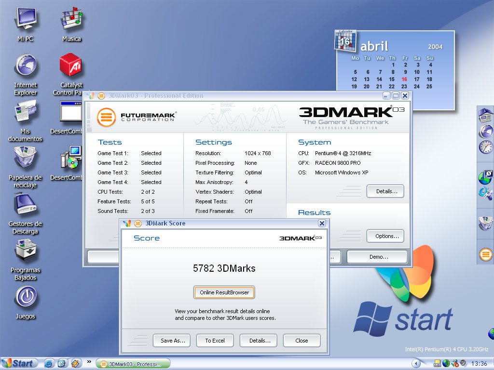
Task: Click the clock icon in the right sidebar
Action: click(485, 147)
